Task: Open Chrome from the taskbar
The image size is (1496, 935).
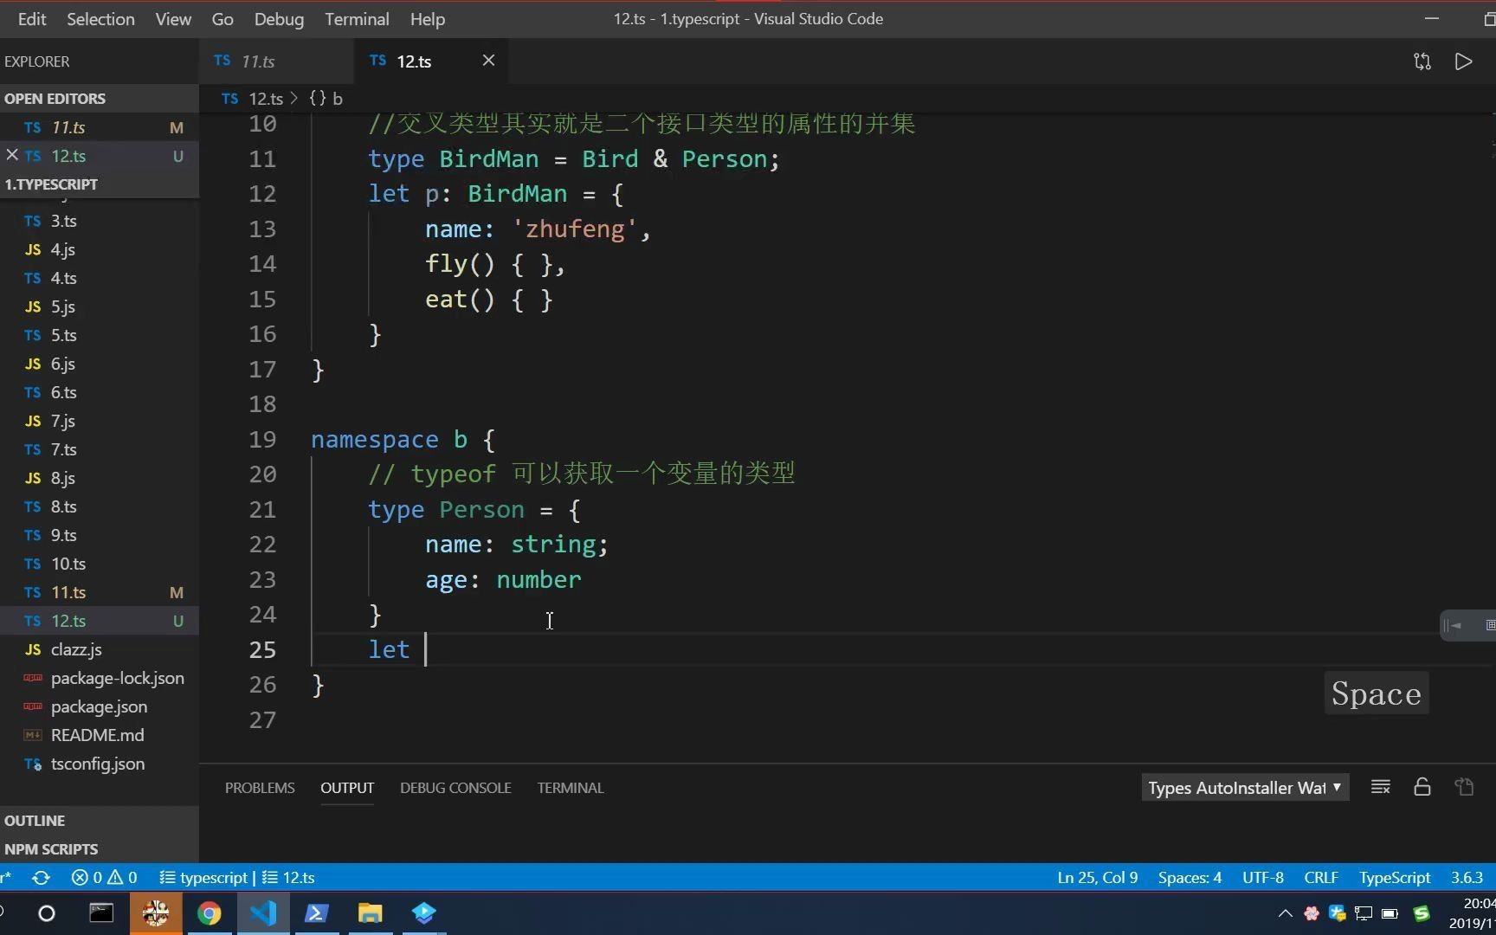Action: tap(210, 913)
